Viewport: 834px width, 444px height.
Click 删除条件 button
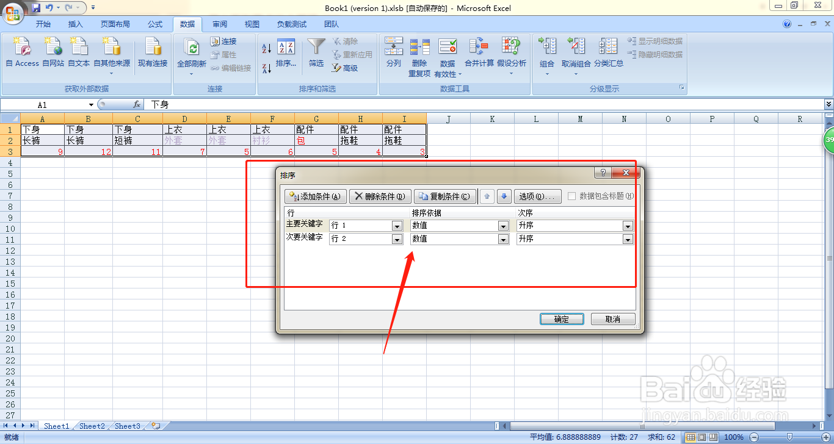[x=380, y=196]
